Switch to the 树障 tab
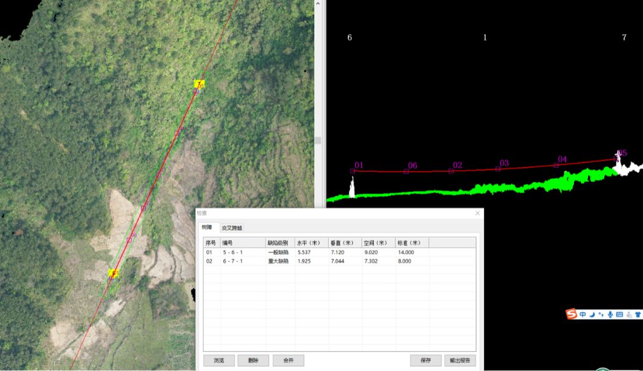 tap(207, 227)
